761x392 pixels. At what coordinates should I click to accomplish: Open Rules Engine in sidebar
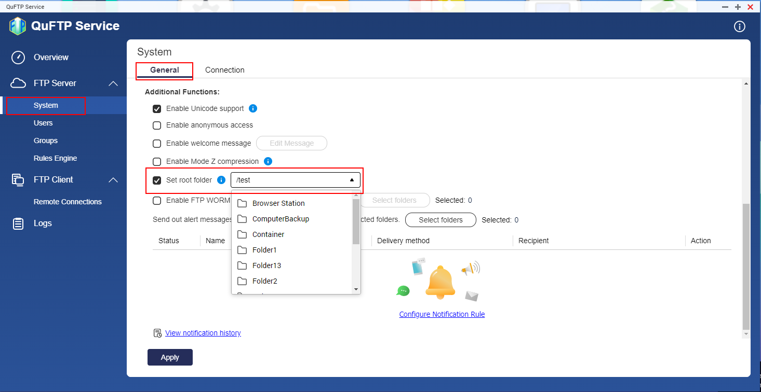[x=55, y=158]
